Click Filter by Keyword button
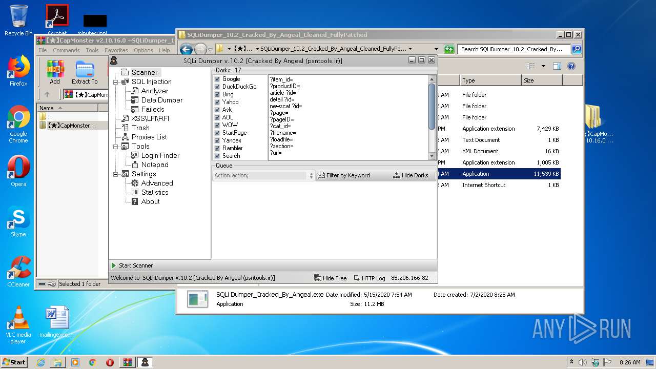 coord(344,175)
